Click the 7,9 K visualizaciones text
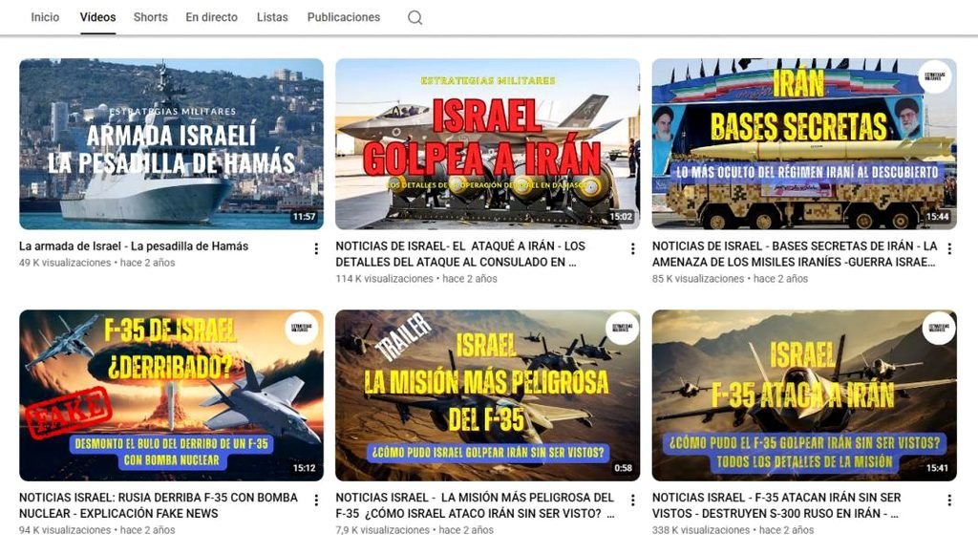The height and width of the screenshot is (554, 978). [382, 530]
